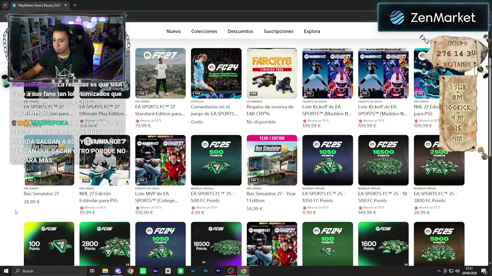Open the FC 25 18500 Points image

point(383,160)
